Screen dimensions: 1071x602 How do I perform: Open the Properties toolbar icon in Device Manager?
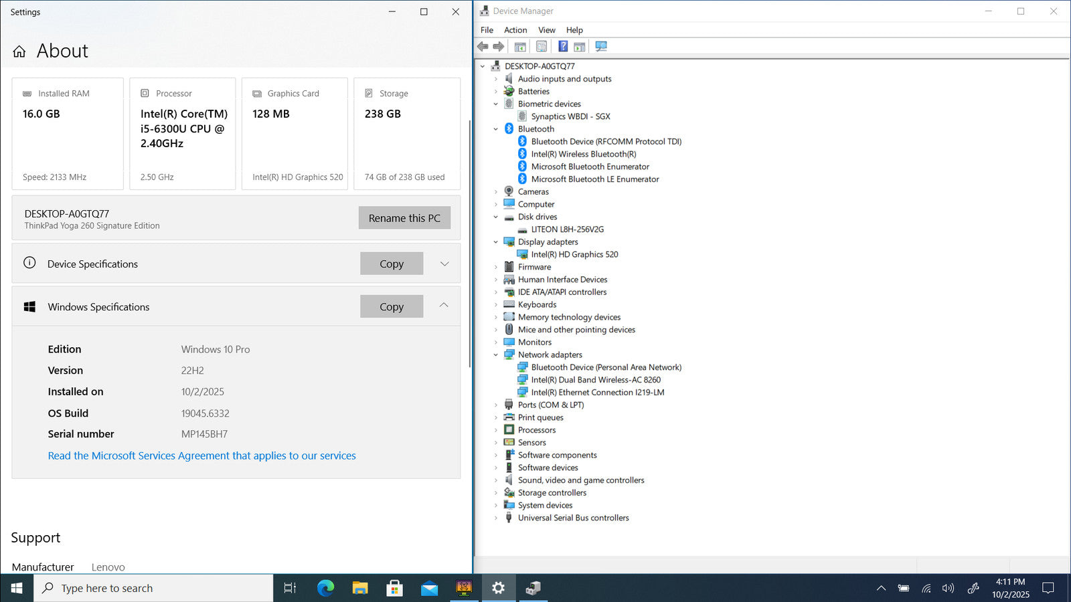[542, 46]
